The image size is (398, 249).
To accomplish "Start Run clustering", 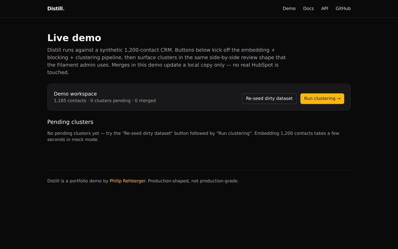I will [x=322, y=99].
